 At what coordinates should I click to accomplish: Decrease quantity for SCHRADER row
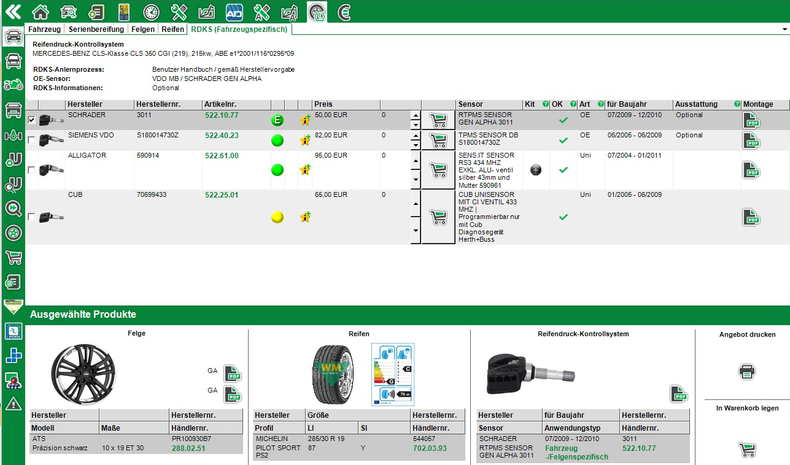pyautogui.click(x=416, y=125)
